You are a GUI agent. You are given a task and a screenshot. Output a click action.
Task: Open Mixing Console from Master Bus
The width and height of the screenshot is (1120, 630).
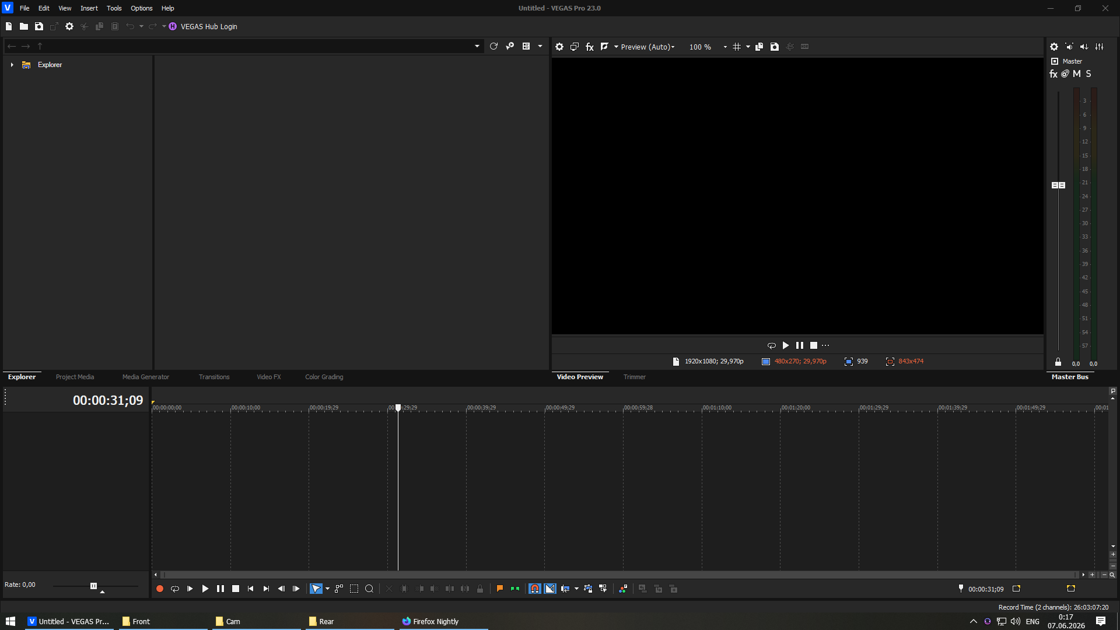click(1099, 47)
